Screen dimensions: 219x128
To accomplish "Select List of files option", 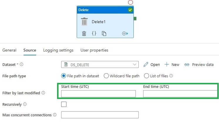I will pyautogui.click(x=146, y=76).
